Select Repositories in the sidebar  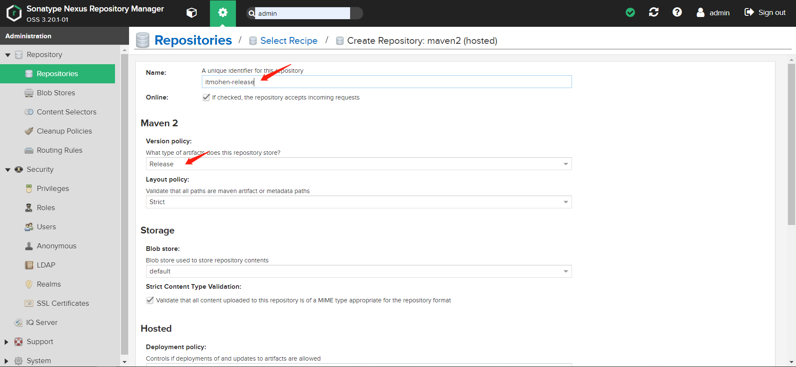57,74
